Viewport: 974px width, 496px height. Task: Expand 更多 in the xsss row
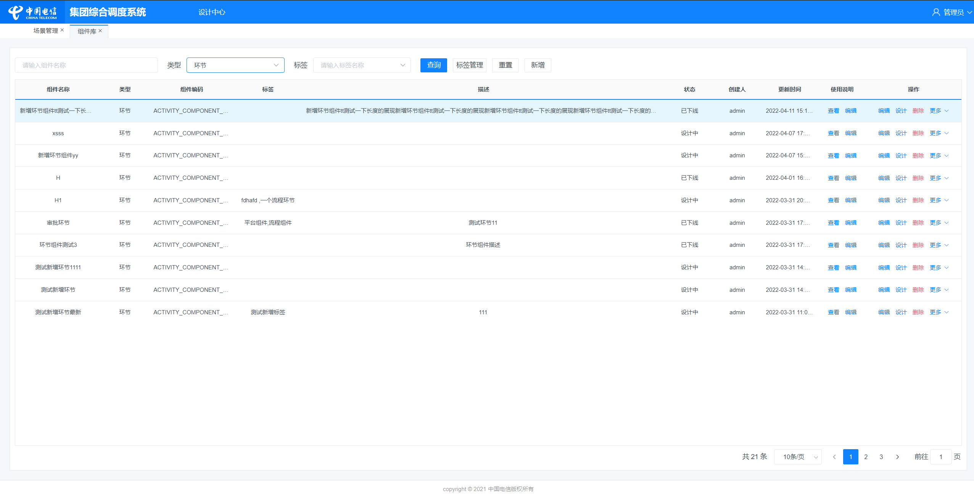[x=939, y=133]
